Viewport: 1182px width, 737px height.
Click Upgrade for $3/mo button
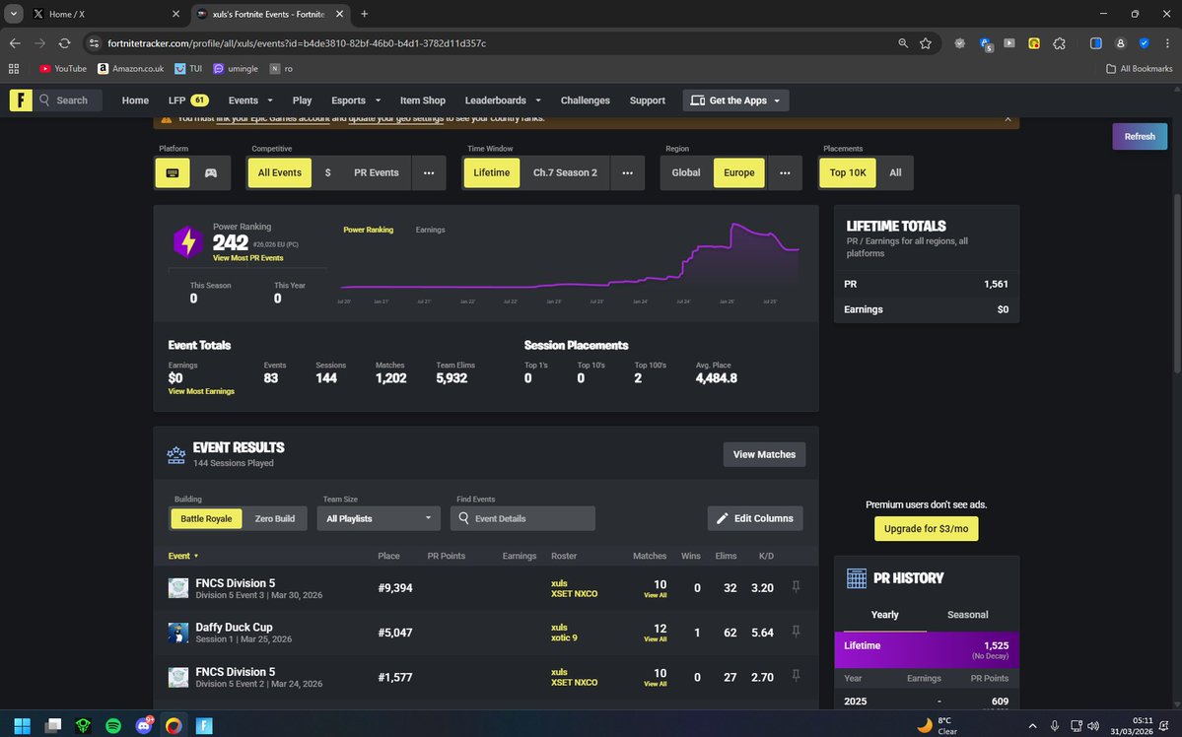click(926, 529)
